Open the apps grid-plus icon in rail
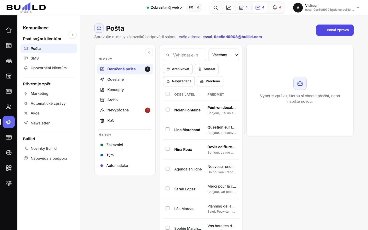The image size is (368, 230). (x=9, y=168)
